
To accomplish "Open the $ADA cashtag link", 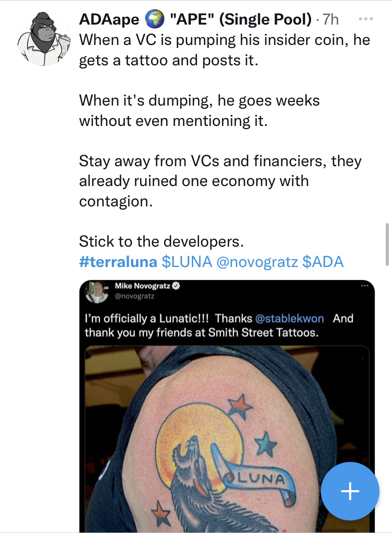I will pyautogui.click(x=323, y=262).
